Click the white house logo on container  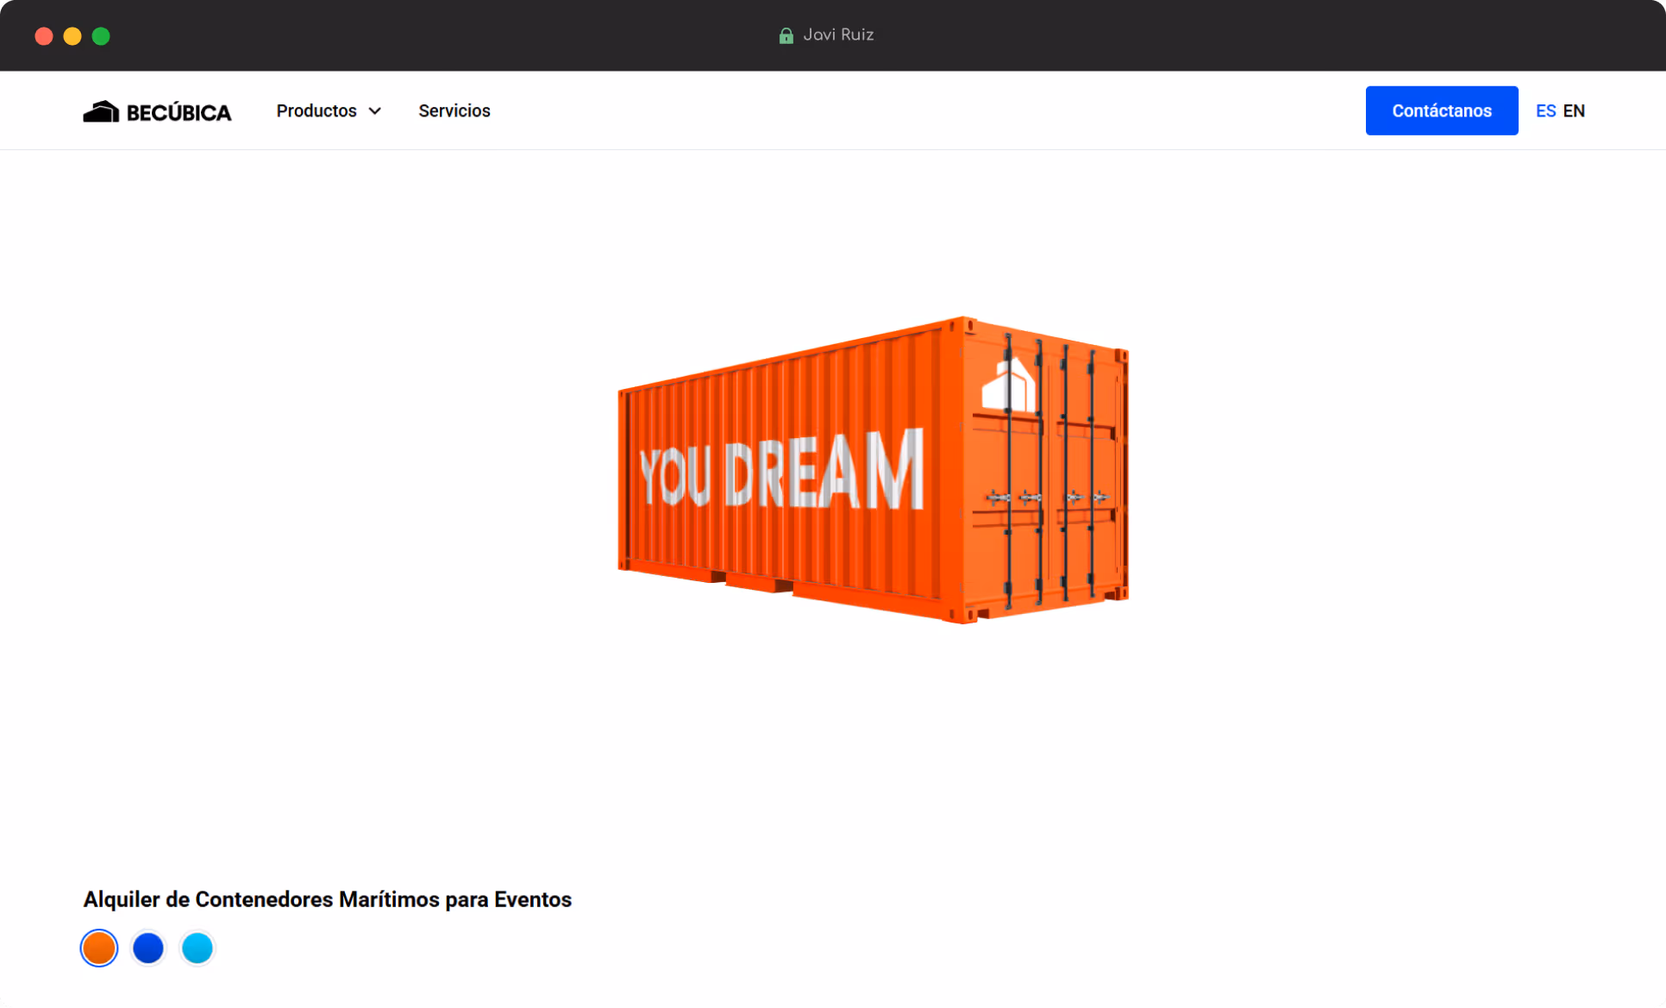[1008, 385]
